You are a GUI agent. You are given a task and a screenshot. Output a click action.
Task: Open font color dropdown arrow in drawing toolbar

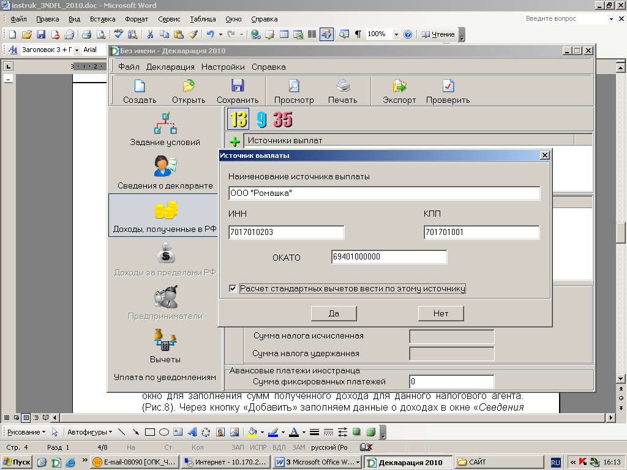tap(304, 432)
